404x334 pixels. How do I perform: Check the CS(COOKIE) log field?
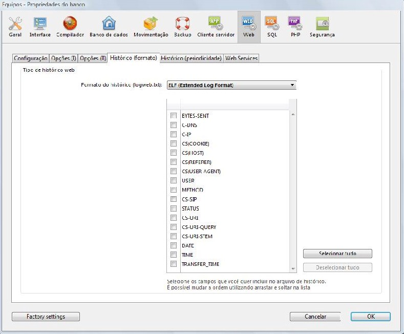(174, 143)
